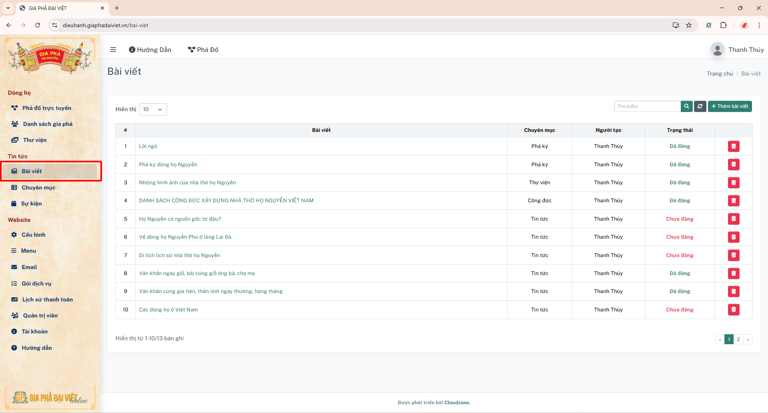The height and width of the screenshot is (413, 768).
Task: Select 'Hướng Dẫn' in the top navbar
Action: tap(150, 50)
